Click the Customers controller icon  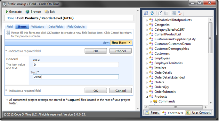click(151, 53)
